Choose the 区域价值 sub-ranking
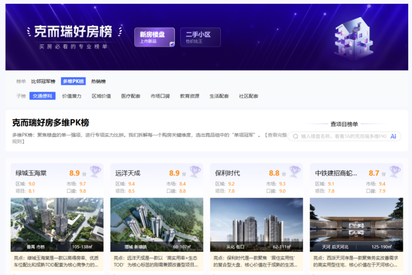Screen dimensions: 412x275 [x=101, y=96]
